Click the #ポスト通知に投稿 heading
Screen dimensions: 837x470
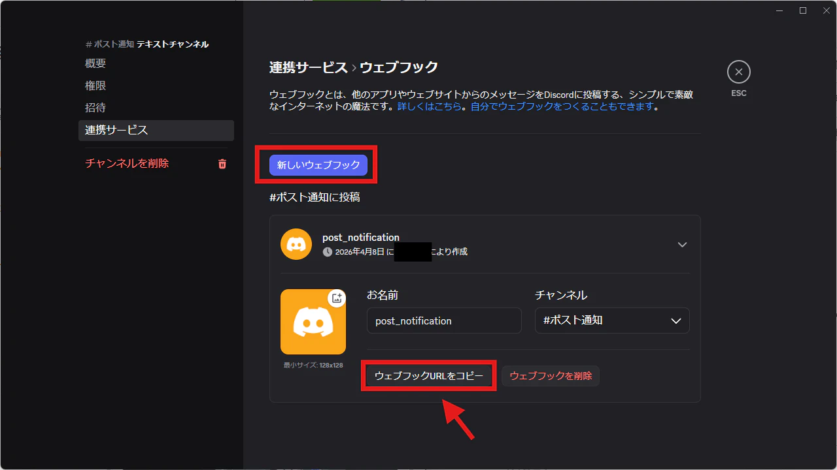click(315, 196)
